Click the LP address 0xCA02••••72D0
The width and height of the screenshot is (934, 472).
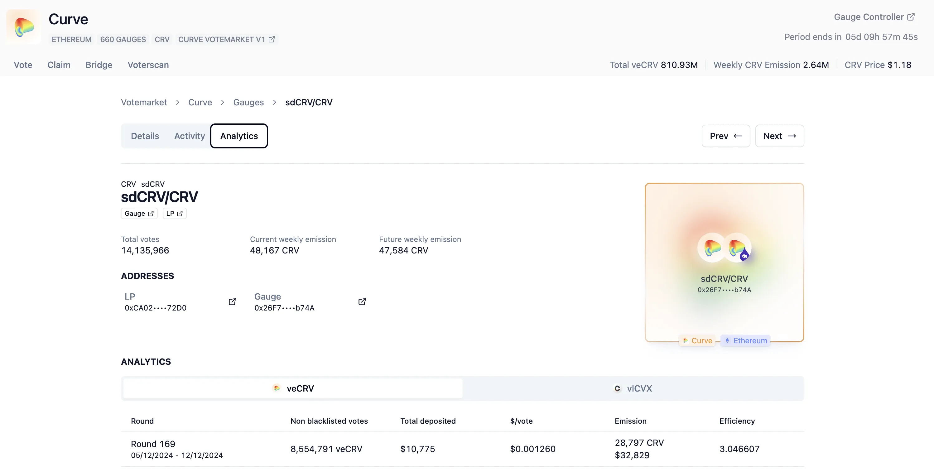156,308
